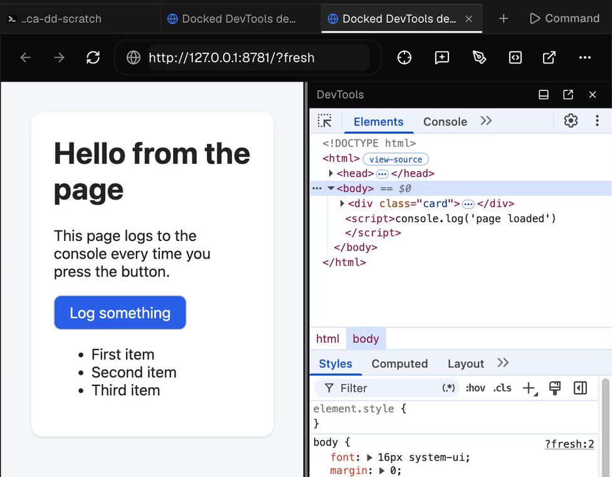Open body row actions ellipsis
This screenshot has height=477, width=612.
tap(317, 188)
